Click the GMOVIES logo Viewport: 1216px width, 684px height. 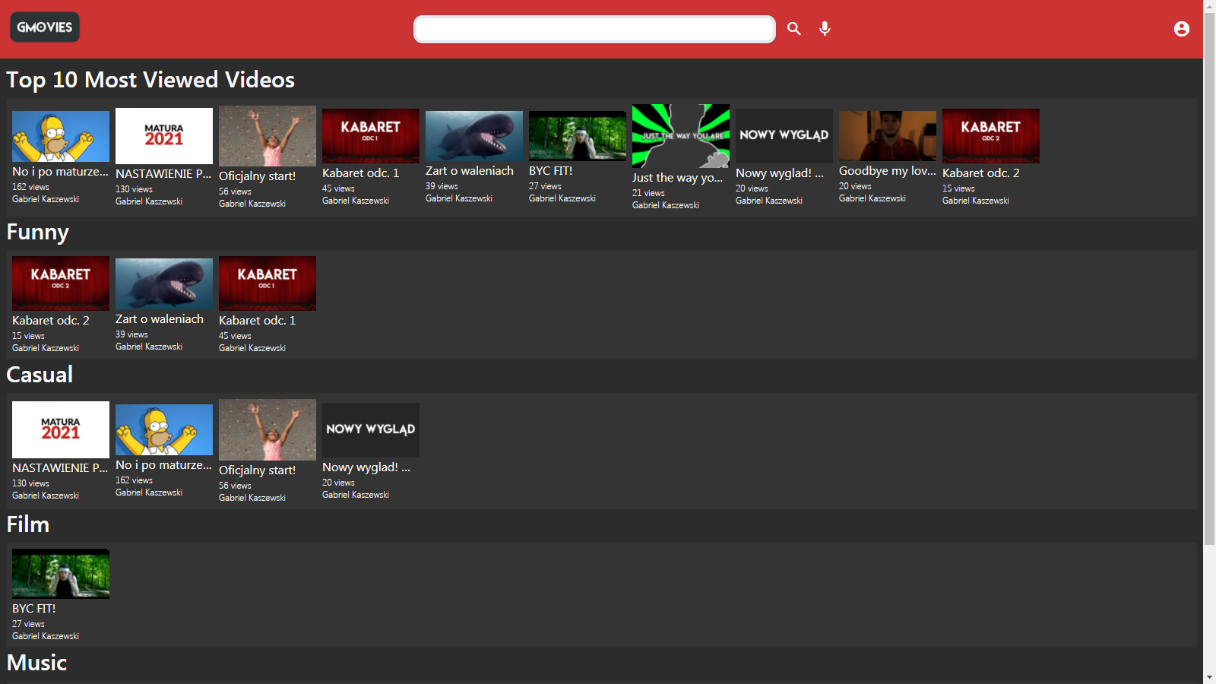pos(45,27)
